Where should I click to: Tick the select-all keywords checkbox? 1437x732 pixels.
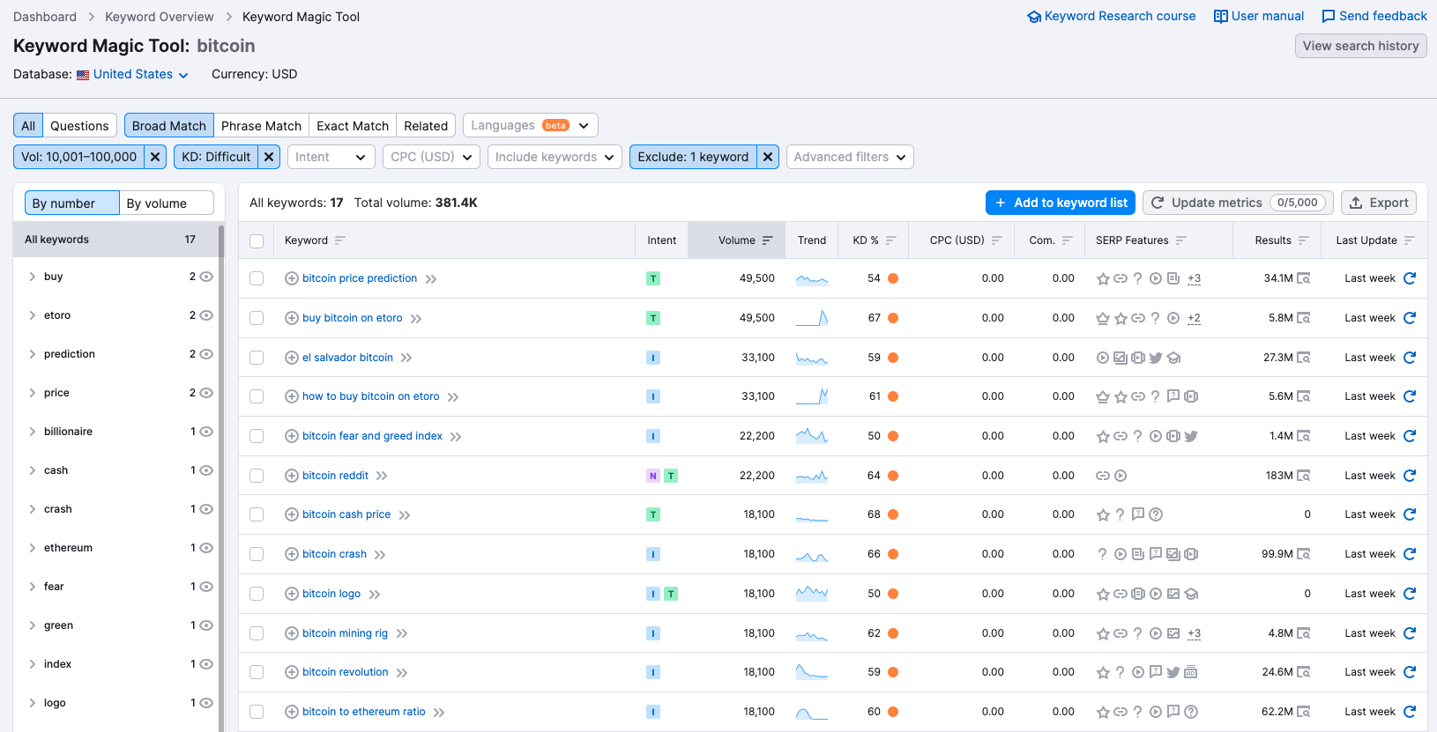point(257,241)
